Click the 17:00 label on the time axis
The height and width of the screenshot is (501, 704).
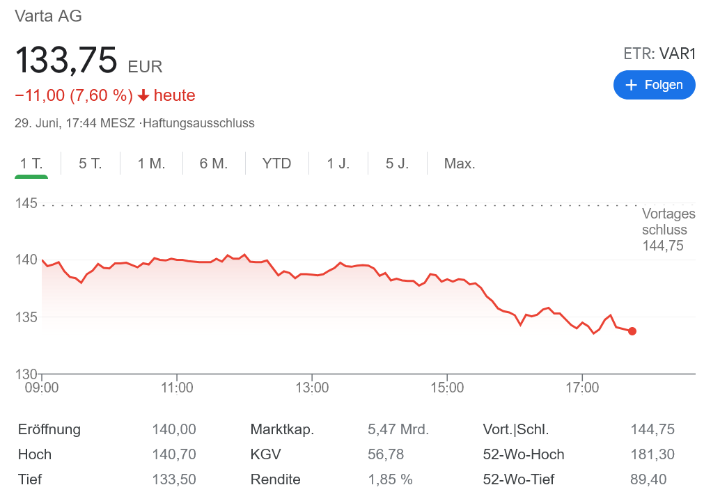pyautogui.click(x=582, y=388)
